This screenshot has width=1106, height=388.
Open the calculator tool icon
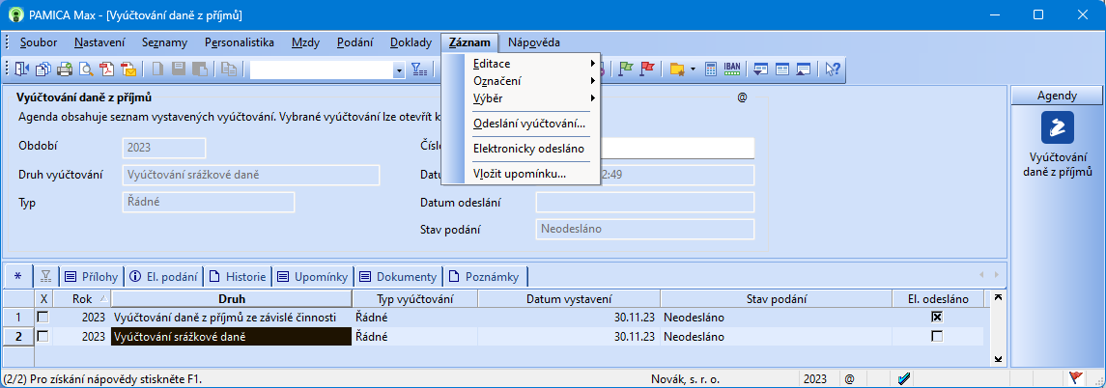(710, 69)
